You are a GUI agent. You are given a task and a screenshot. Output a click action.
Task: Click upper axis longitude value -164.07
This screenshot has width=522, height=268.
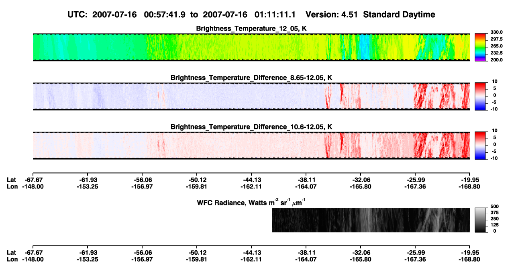tap(306, 186)
